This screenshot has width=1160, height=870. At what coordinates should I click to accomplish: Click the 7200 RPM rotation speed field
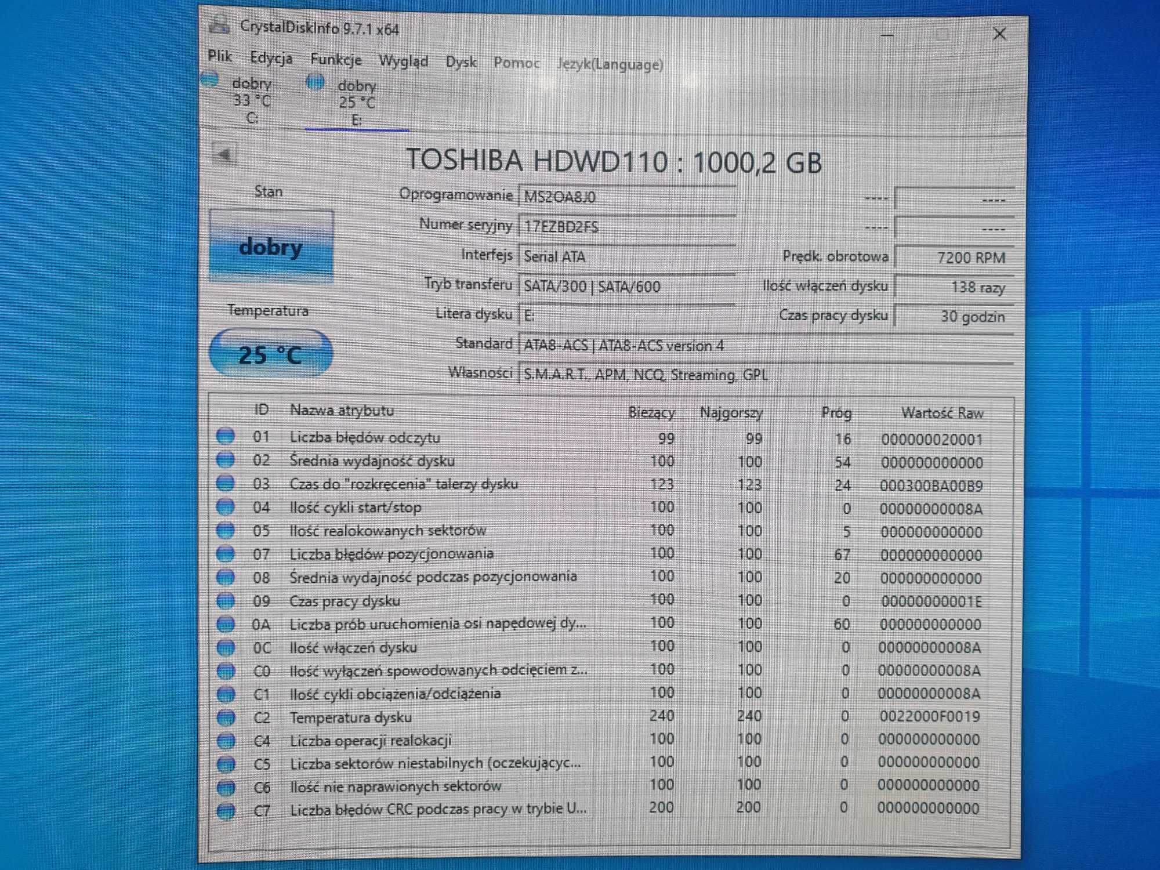(954, 258)
